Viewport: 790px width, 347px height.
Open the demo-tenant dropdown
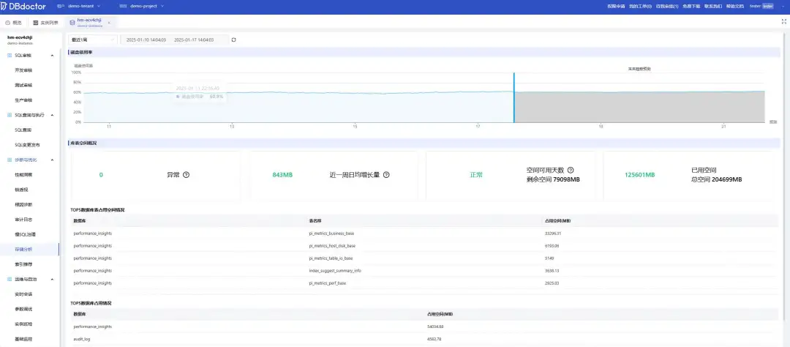[84, 6]
